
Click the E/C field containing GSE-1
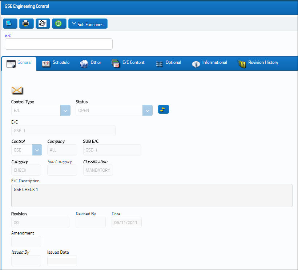coord(63,130)
